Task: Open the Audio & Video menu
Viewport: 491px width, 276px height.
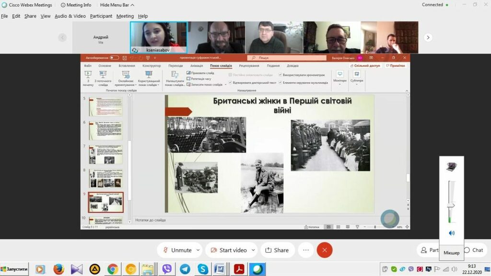Action: pyautogui.click(x=70, y=16)
